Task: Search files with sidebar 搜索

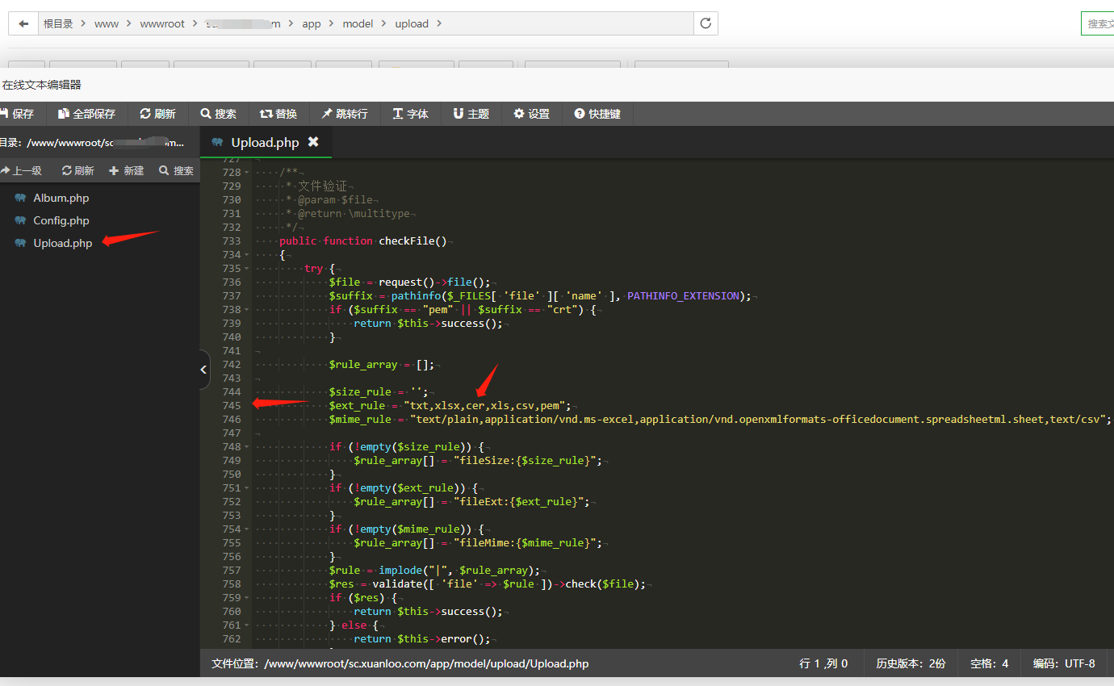Action: 177,170
